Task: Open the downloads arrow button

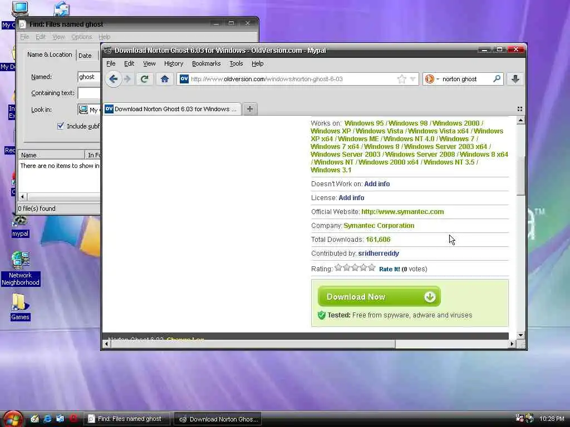Action: click(x=515, y=79)
